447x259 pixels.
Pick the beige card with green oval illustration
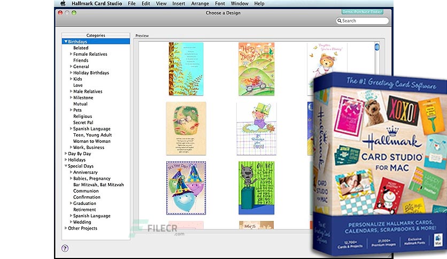[x=186, y=128]
